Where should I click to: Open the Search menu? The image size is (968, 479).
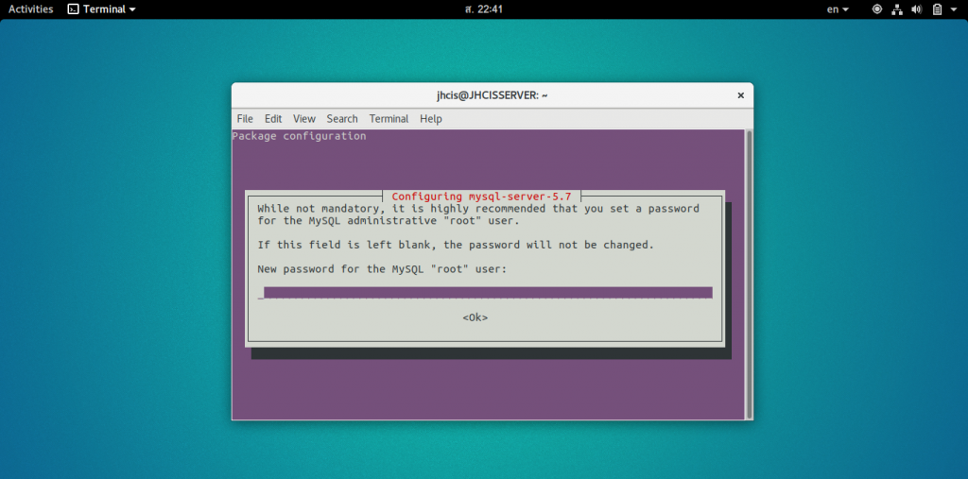pos(342,118)
